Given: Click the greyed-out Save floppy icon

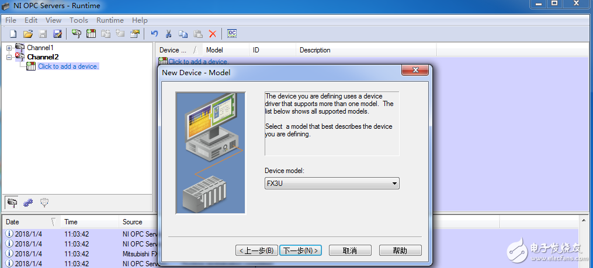Looking at the screenshot, I should pos(43,34).
